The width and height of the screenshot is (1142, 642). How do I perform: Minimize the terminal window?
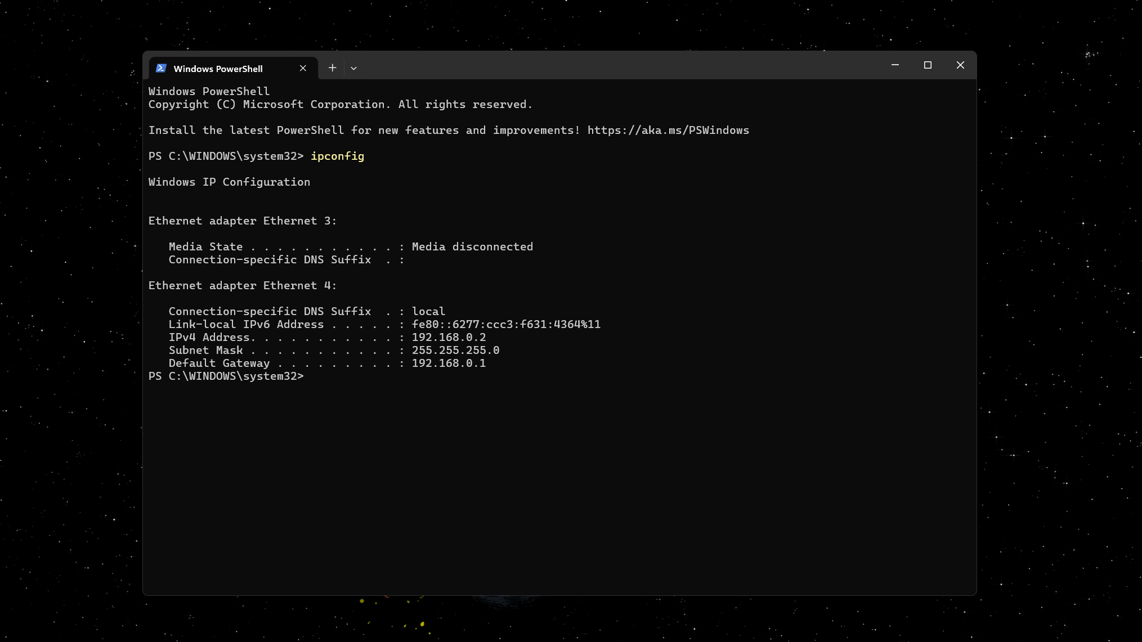(x=895, y=65)
